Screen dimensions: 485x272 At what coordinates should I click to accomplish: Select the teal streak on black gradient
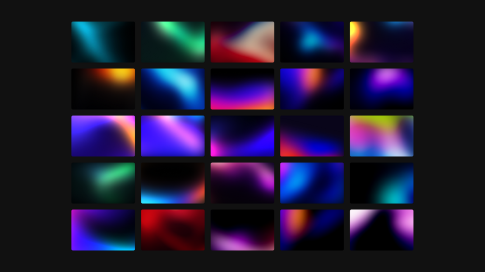click(103, 42)
